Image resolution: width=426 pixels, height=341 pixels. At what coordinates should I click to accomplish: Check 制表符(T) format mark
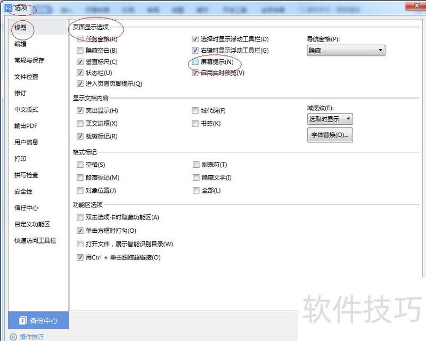(196, 165)
